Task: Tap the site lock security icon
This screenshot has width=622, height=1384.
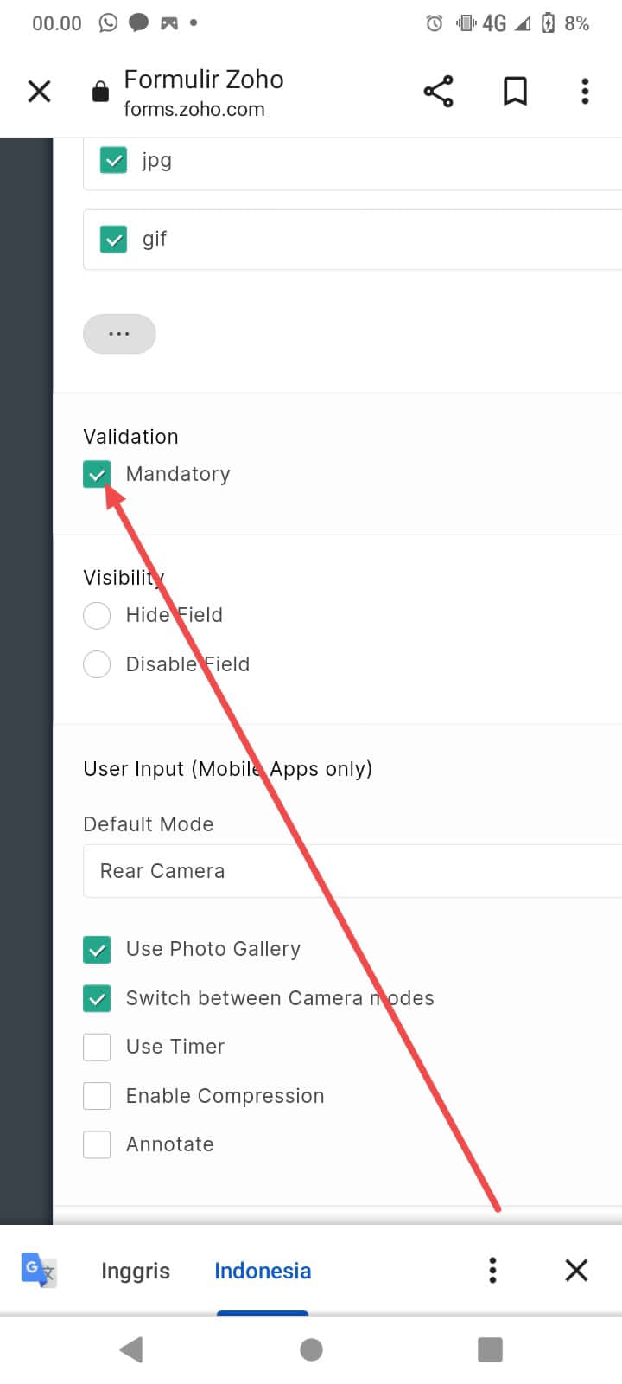Action: (x=100, y=92)
